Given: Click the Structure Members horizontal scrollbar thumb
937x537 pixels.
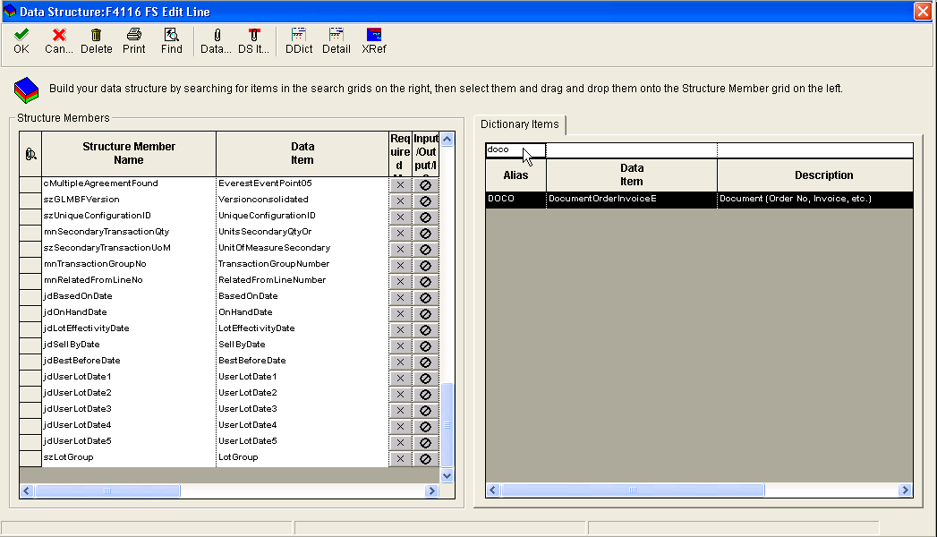Looking at the screenshot, I should [107, 491].
